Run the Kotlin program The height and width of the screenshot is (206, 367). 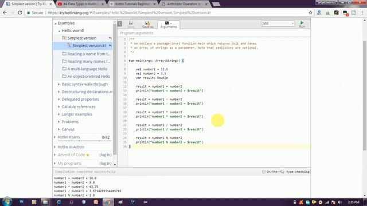point(302,24)
